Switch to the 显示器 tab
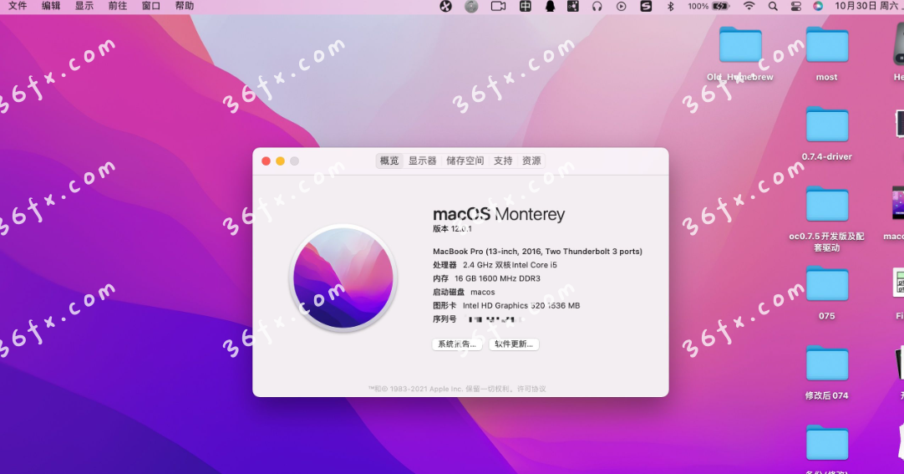The image size is (904, 474). (x=423, y=161)
